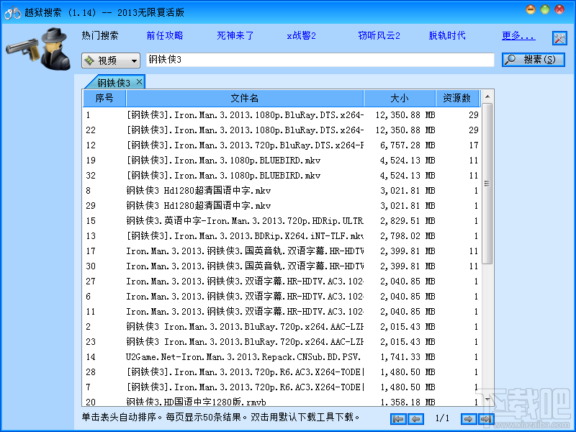The image size is (576, 432).
Task: Sort by 文件名 column header
Action: 245,98
